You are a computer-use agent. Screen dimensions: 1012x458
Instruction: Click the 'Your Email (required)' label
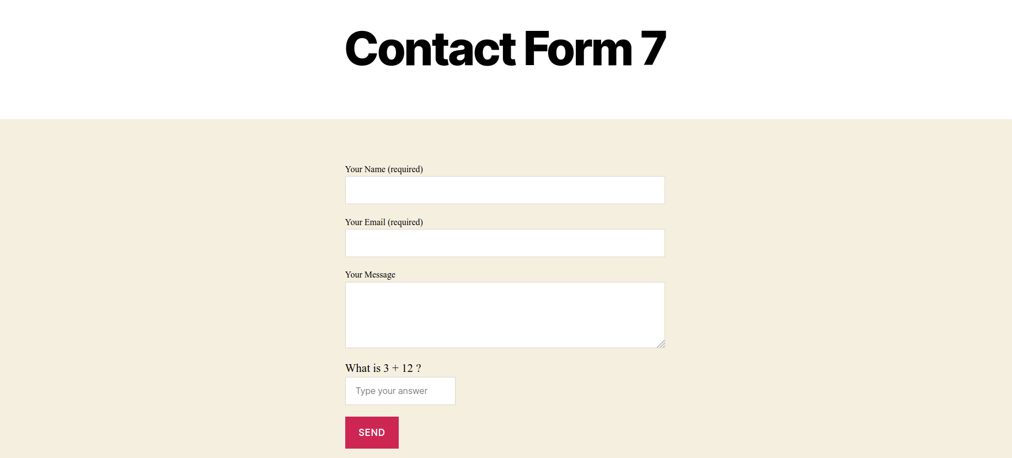384,222
